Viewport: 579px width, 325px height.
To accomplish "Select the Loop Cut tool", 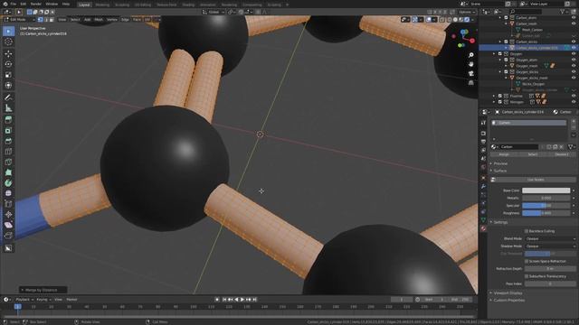I will [8, 152].
